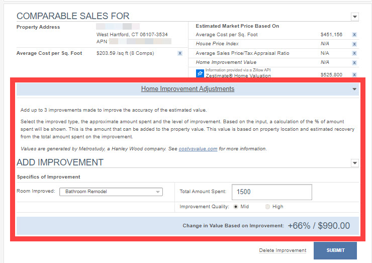The height and width of the screenshot is (263, 372).
Task: Click the Home Improvement Adjustments heading link
Action: [188, 89]
